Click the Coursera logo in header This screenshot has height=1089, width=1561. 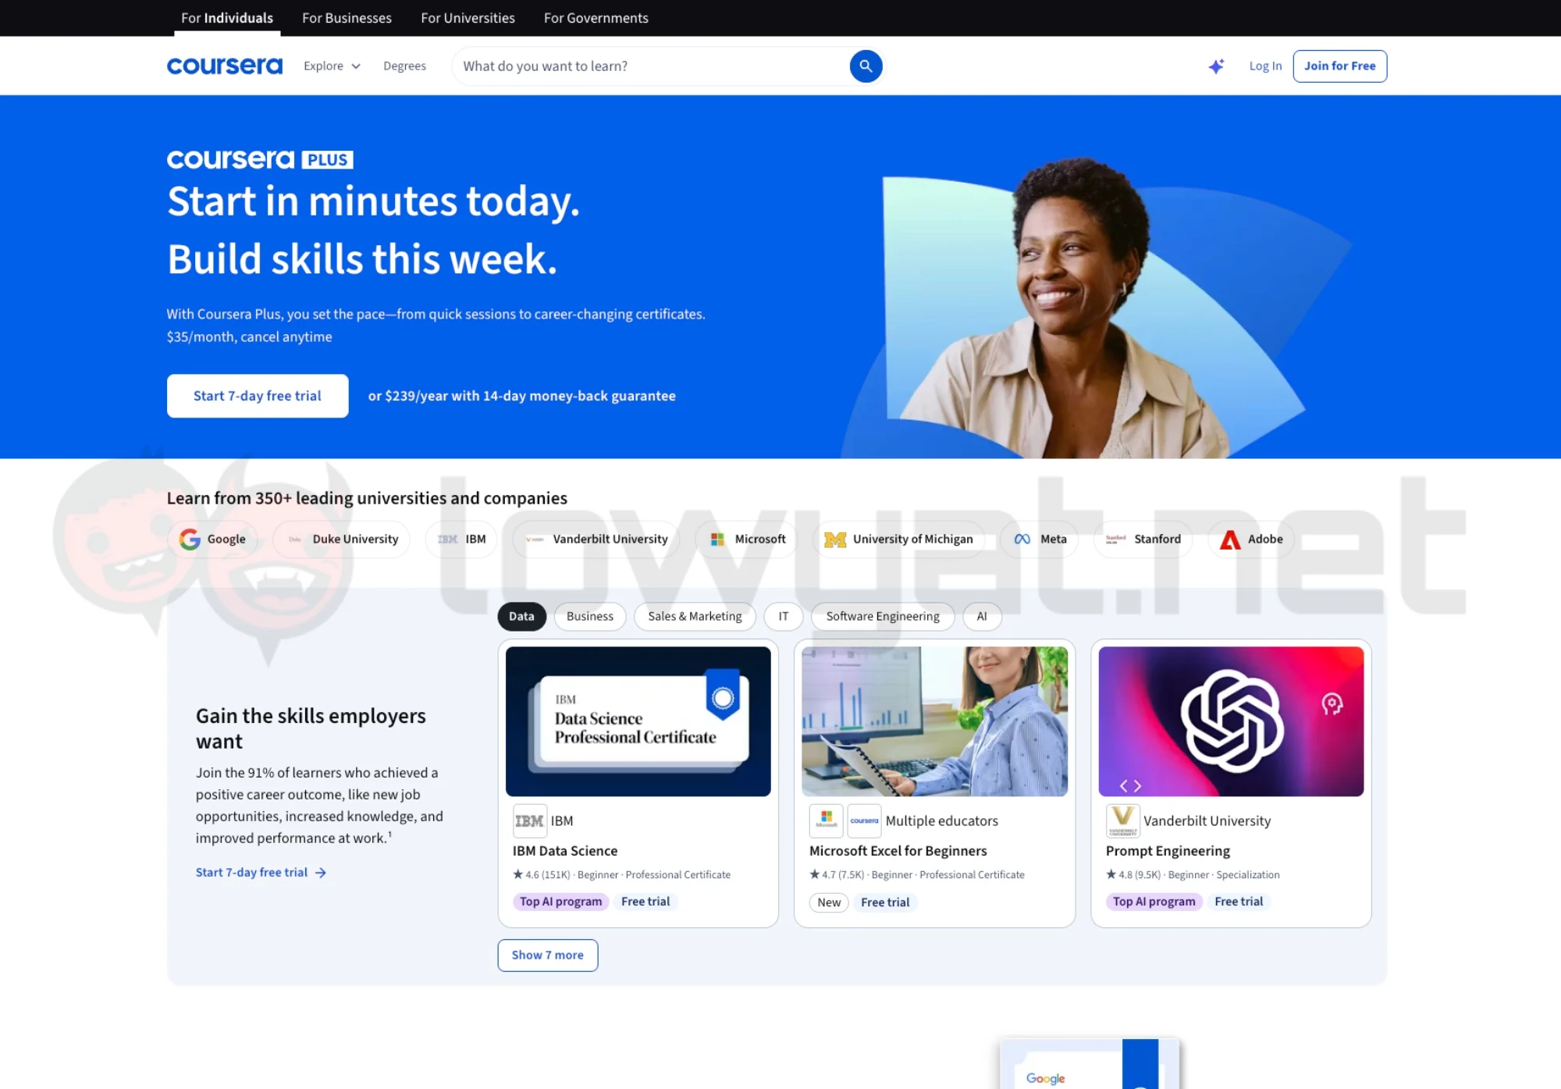225,66
